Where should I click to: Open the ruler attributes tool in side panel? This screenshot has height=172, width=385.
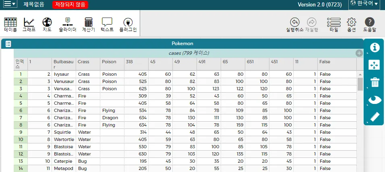[x=375, y=117]
